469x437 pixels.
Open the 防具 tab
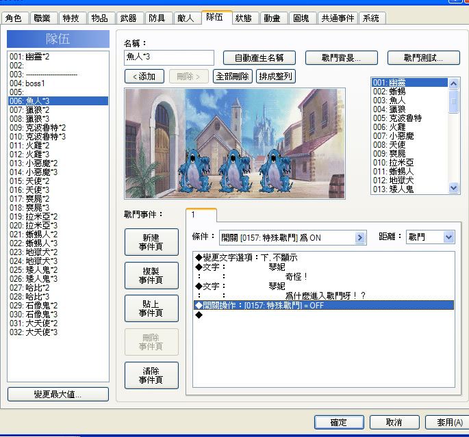click(x=159, y=18)
